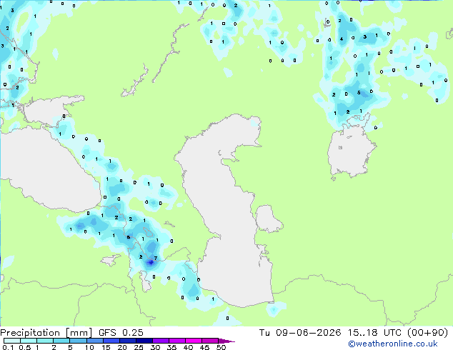Click the date "Tu 09-06-2026"
The width and height of the screenshot is (453, 350).
(x=300, y=333)
